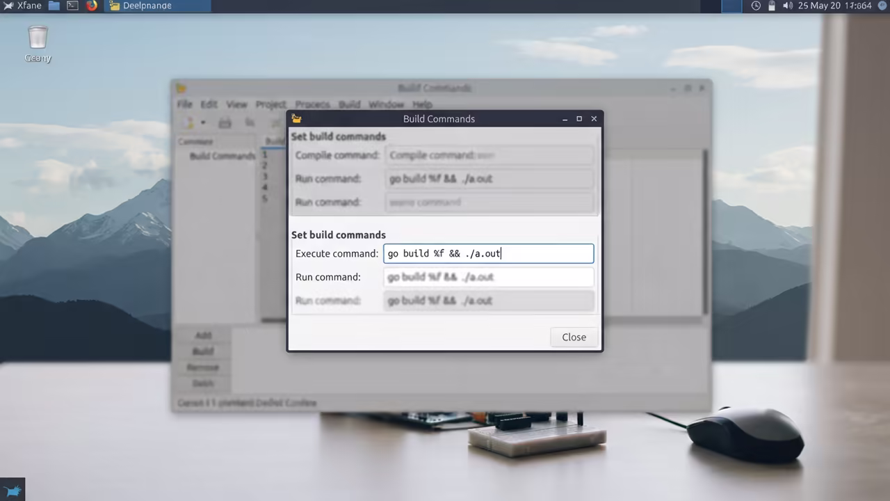Open Project menu in background window
The height and width of the screenshot is (501, 890).
coord(270,104)
